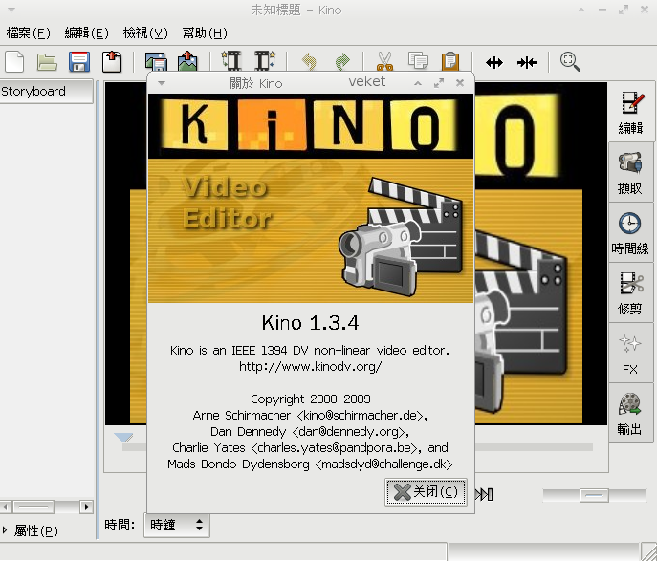Open a file with the folder icon
This screenshot has width=657, height=561.
coord(47,62)
